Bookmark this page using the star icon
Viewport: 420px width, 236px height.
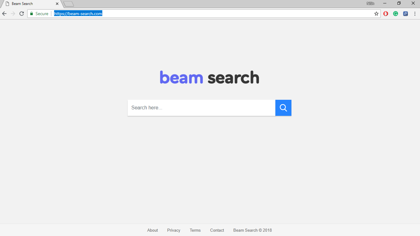pyautogui.click(x=376, y=14)
